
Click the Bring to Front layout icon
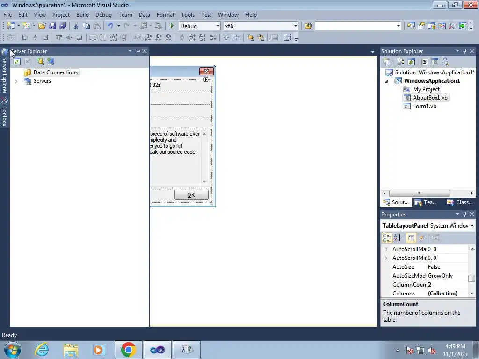251,37
